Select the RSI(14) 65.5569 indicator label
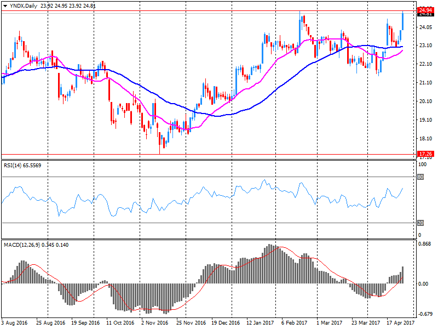Screen dimensions: 438x329 pyautogui.click(x=22, y=166)
